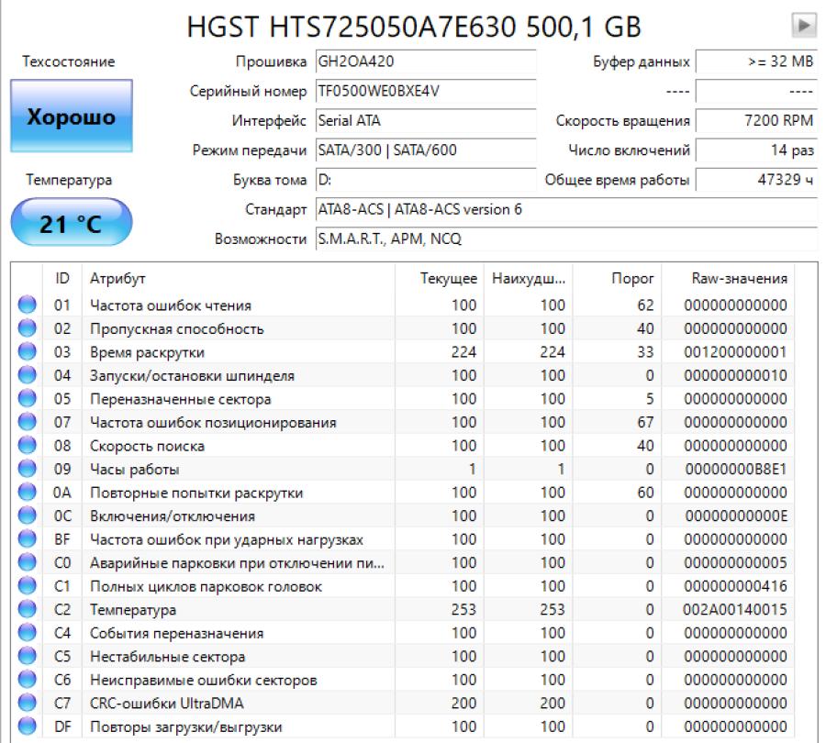Click the Число включений value 14 раз
Screen dimensions: 826x743
click(755, 150)
